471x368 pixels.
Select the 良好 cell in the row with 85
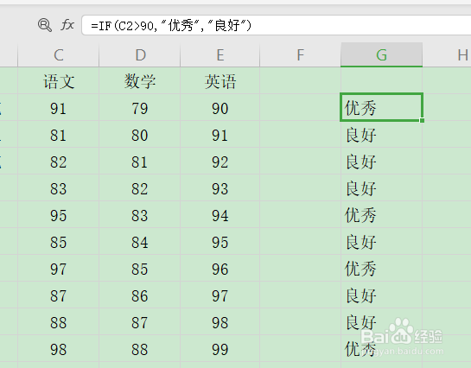point(381,241)
